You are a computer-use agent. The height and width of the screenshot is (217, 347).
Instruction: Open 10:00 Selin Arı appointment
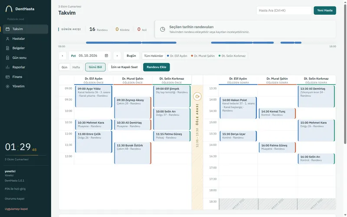(x=172, y=119)
